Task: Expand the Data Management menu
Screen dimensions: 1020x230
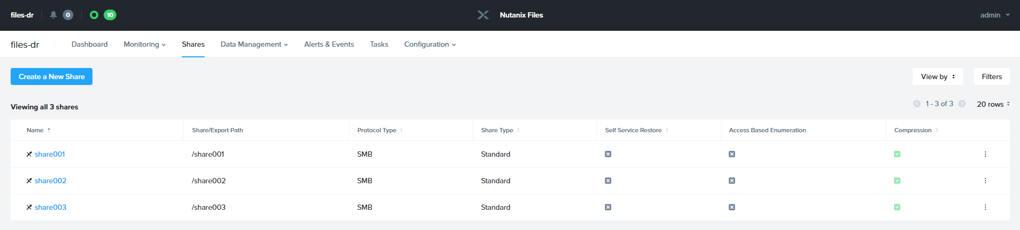Action: (254, 44)
